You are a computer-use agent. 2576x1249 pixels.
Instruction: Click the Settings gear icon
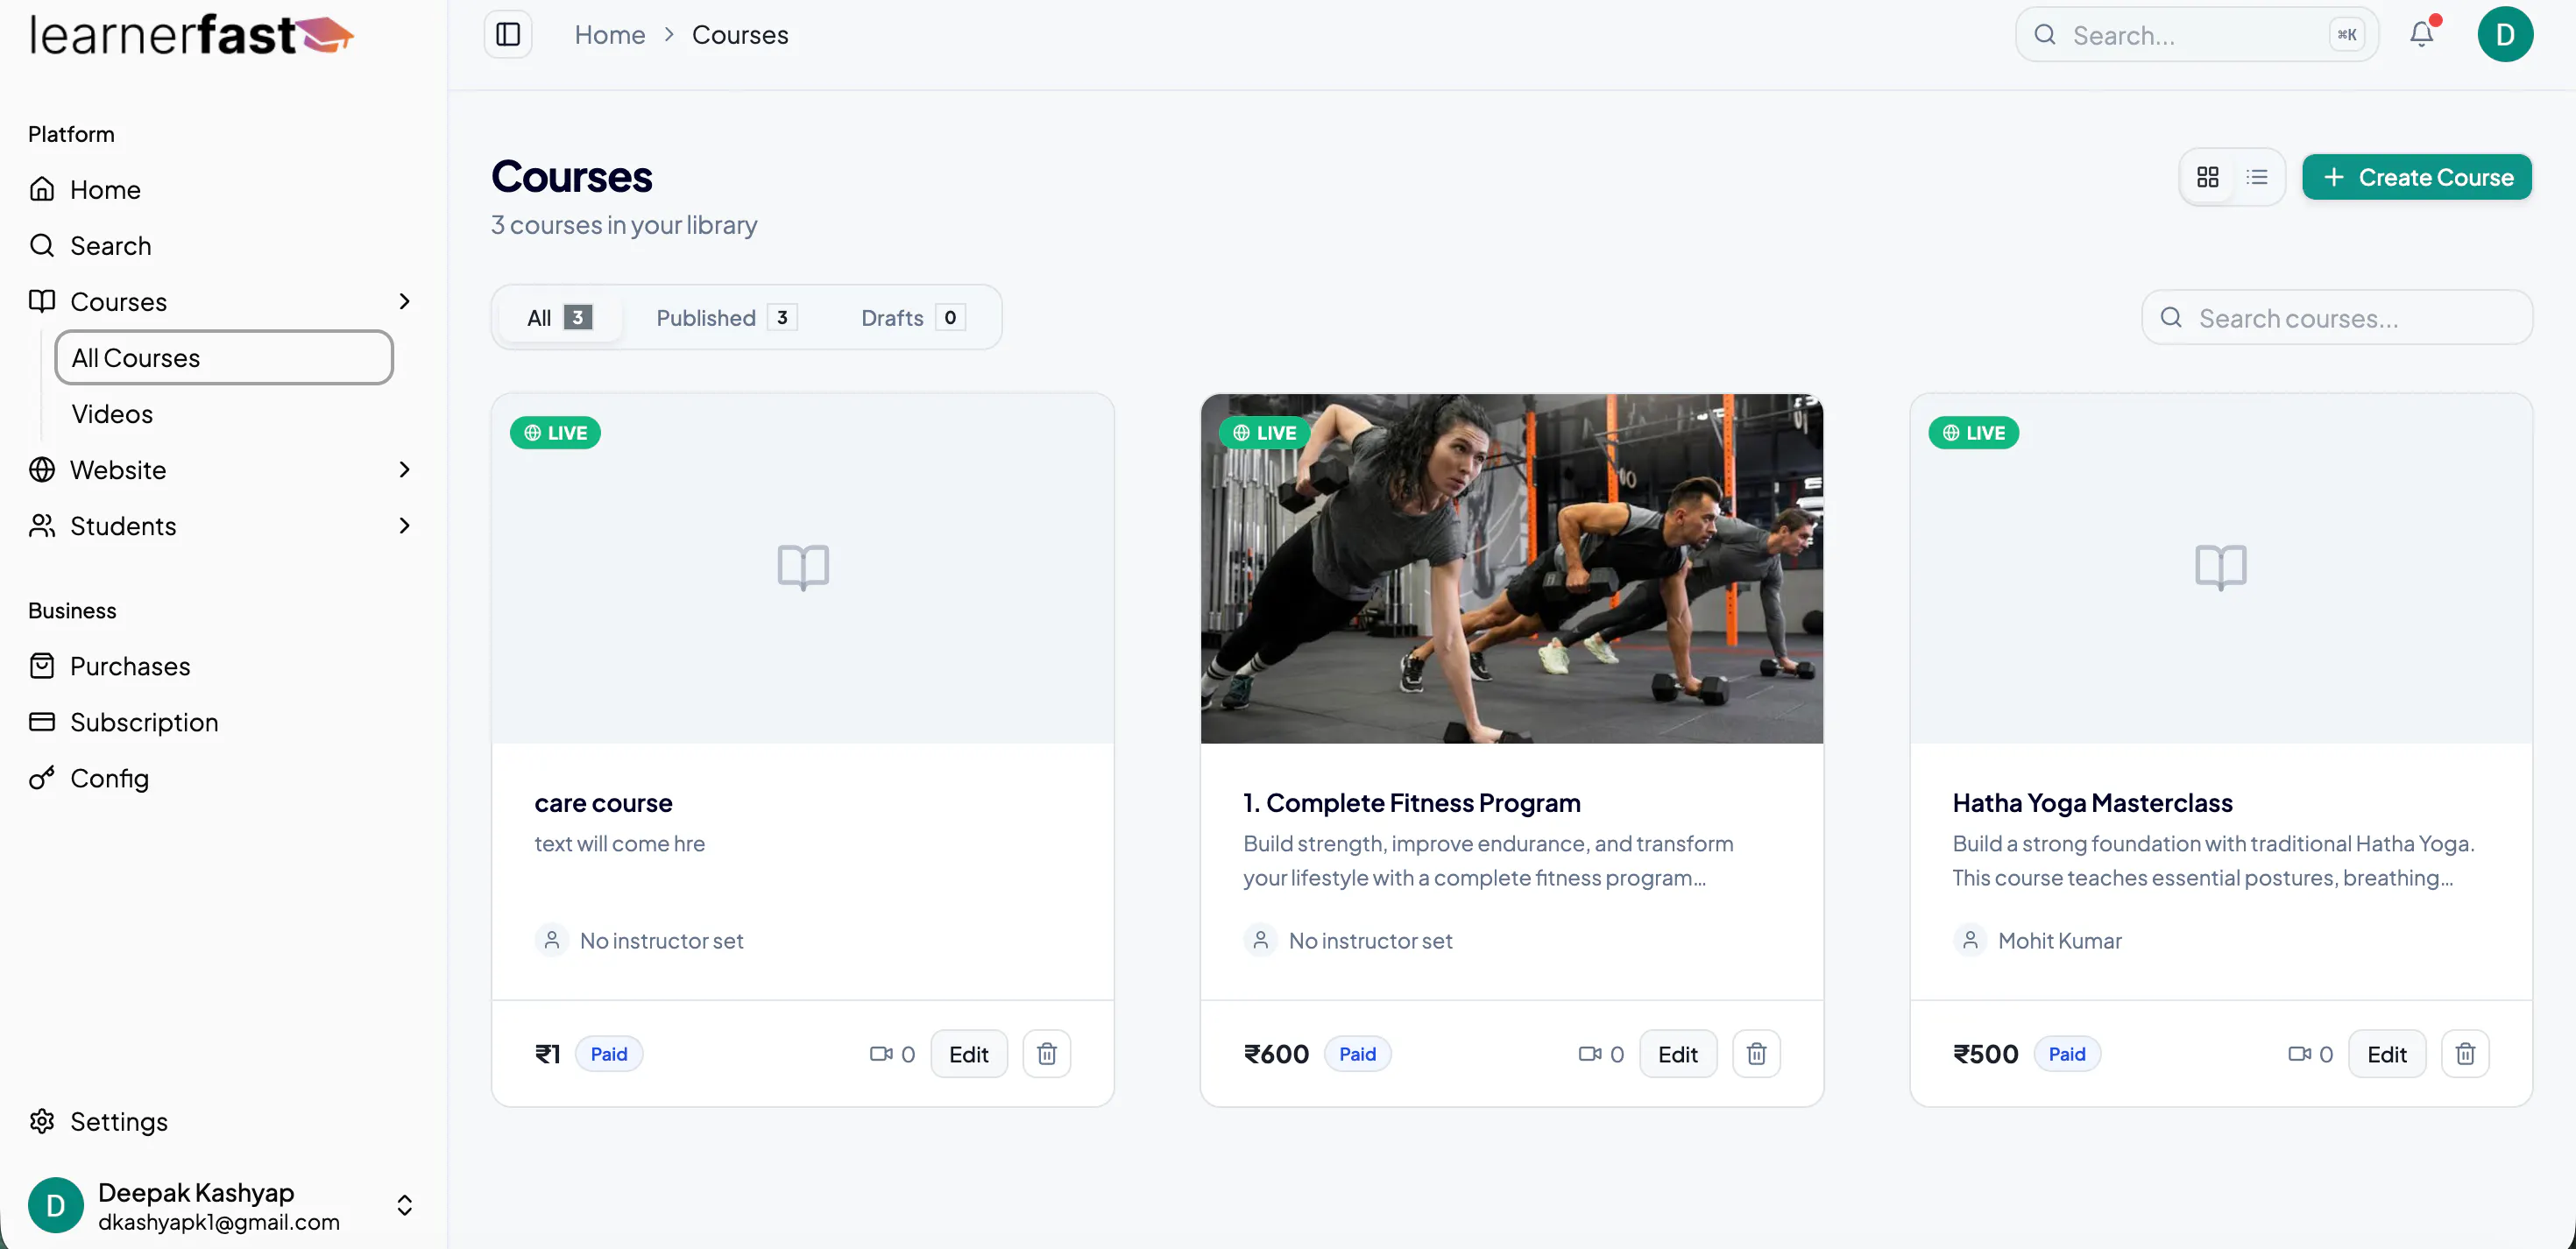pyautogui.click(x=42, y=1121)
